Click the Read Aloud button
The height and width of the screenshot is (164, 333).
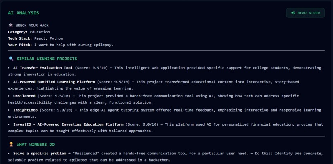click(305, 13)
